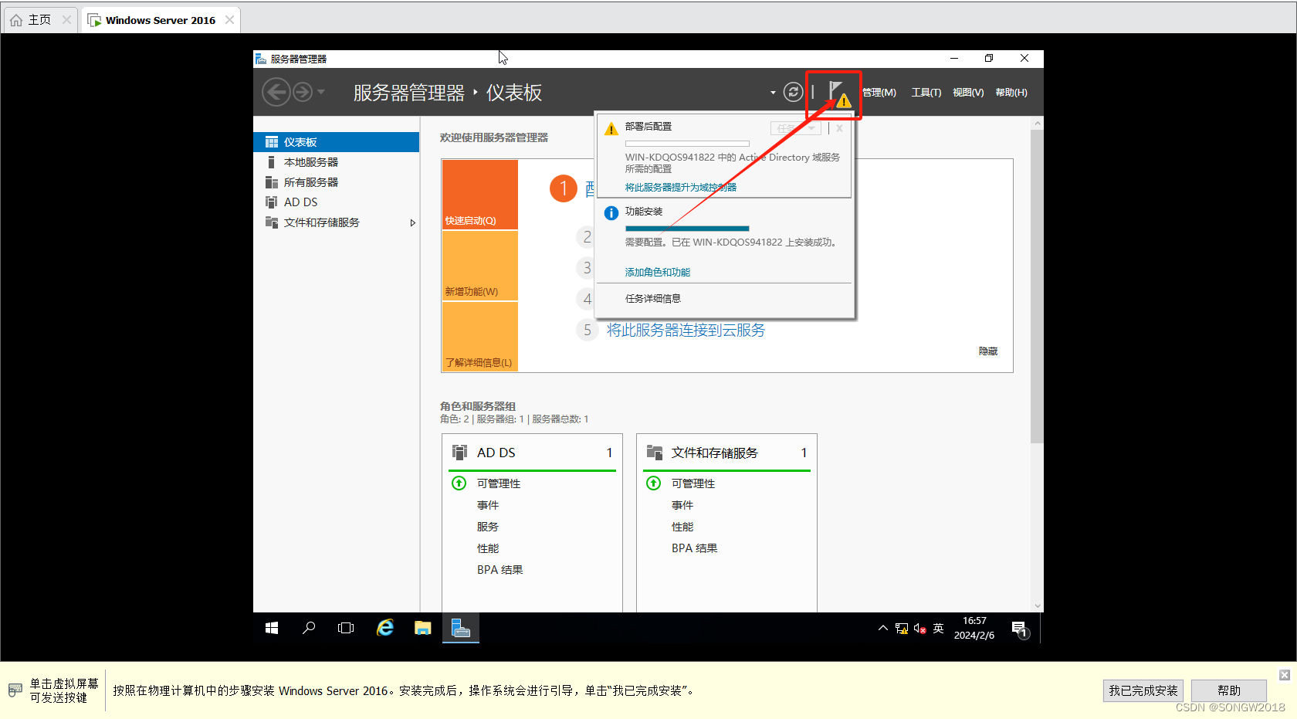Viewport: 1297px width, 719px height.
Task: Click the 仪表板 sidebar icon
Action: click(272, 142)
